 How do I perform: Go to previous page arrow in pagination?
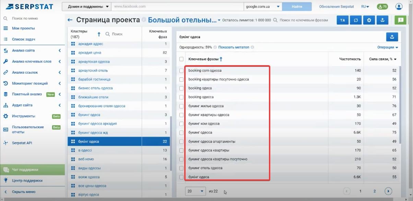tap(346, 191)
